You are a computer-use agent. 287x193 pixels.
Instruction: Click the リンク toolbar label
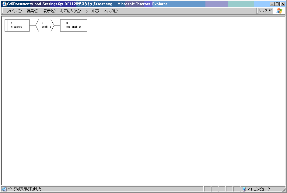click(263, 11)
